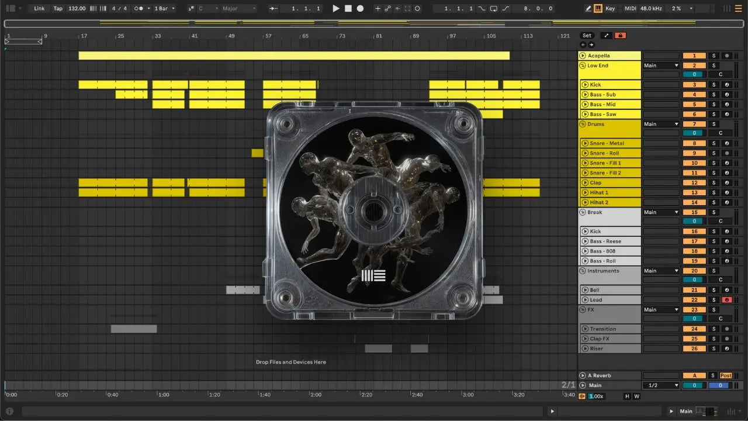Click the Tap tempo button
The image size is (748, 421).
58,9
